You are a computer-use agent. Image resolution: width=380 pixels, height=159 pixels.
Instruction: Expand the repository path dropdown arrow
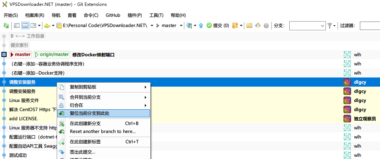(152, 26)
